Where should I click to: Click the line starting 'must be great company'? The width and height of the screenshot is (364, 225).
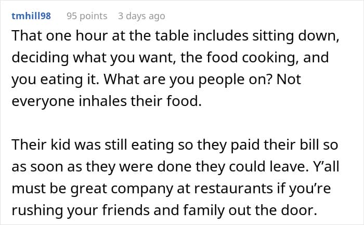point(171,188)
